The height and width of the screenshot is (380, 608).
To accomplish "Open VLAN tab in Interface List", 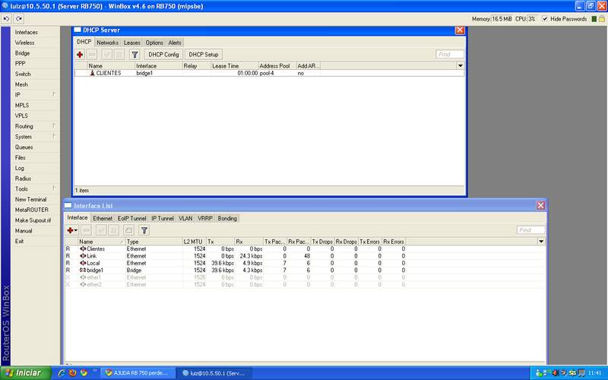I will tap(185, 218).
